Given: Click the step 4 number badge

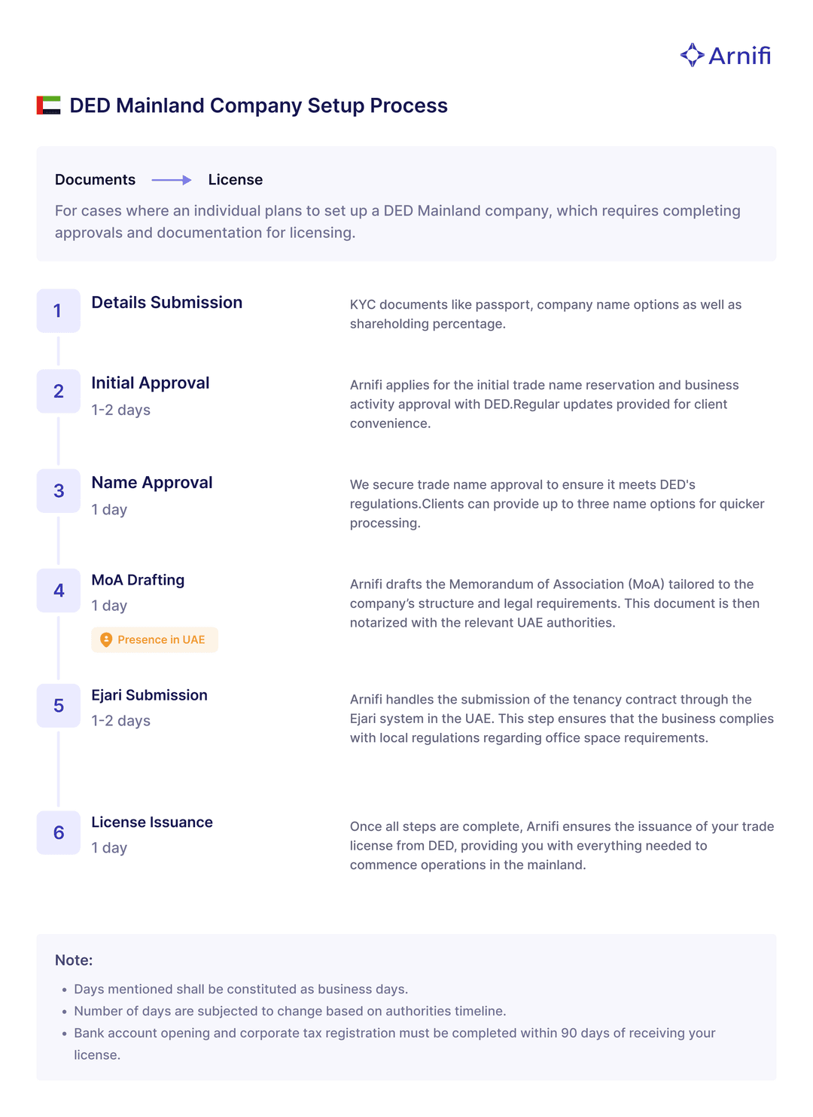Looking at the screenshot, I should 59,591.
